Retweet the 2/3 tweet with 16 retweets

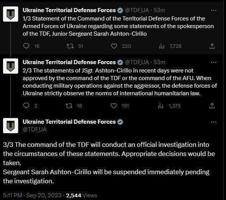(69, 106)
